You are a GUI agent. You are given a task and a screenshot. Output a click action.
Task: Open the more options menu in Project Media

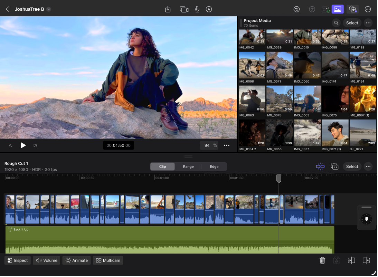click(368, 23)
